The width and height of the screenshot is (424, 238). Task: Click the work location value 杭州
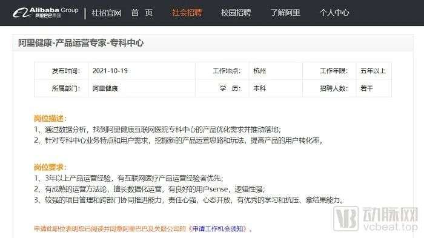point(260,71)
